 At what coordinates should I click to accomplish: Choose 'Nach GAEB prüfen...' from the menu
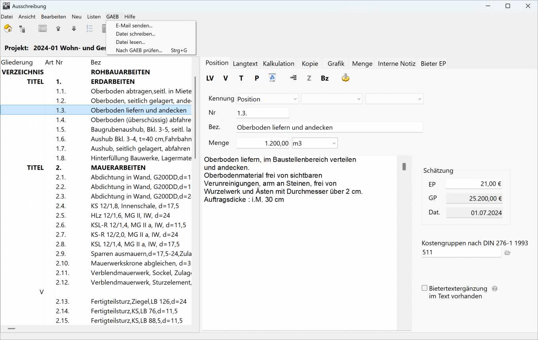(x=139, y=50)
